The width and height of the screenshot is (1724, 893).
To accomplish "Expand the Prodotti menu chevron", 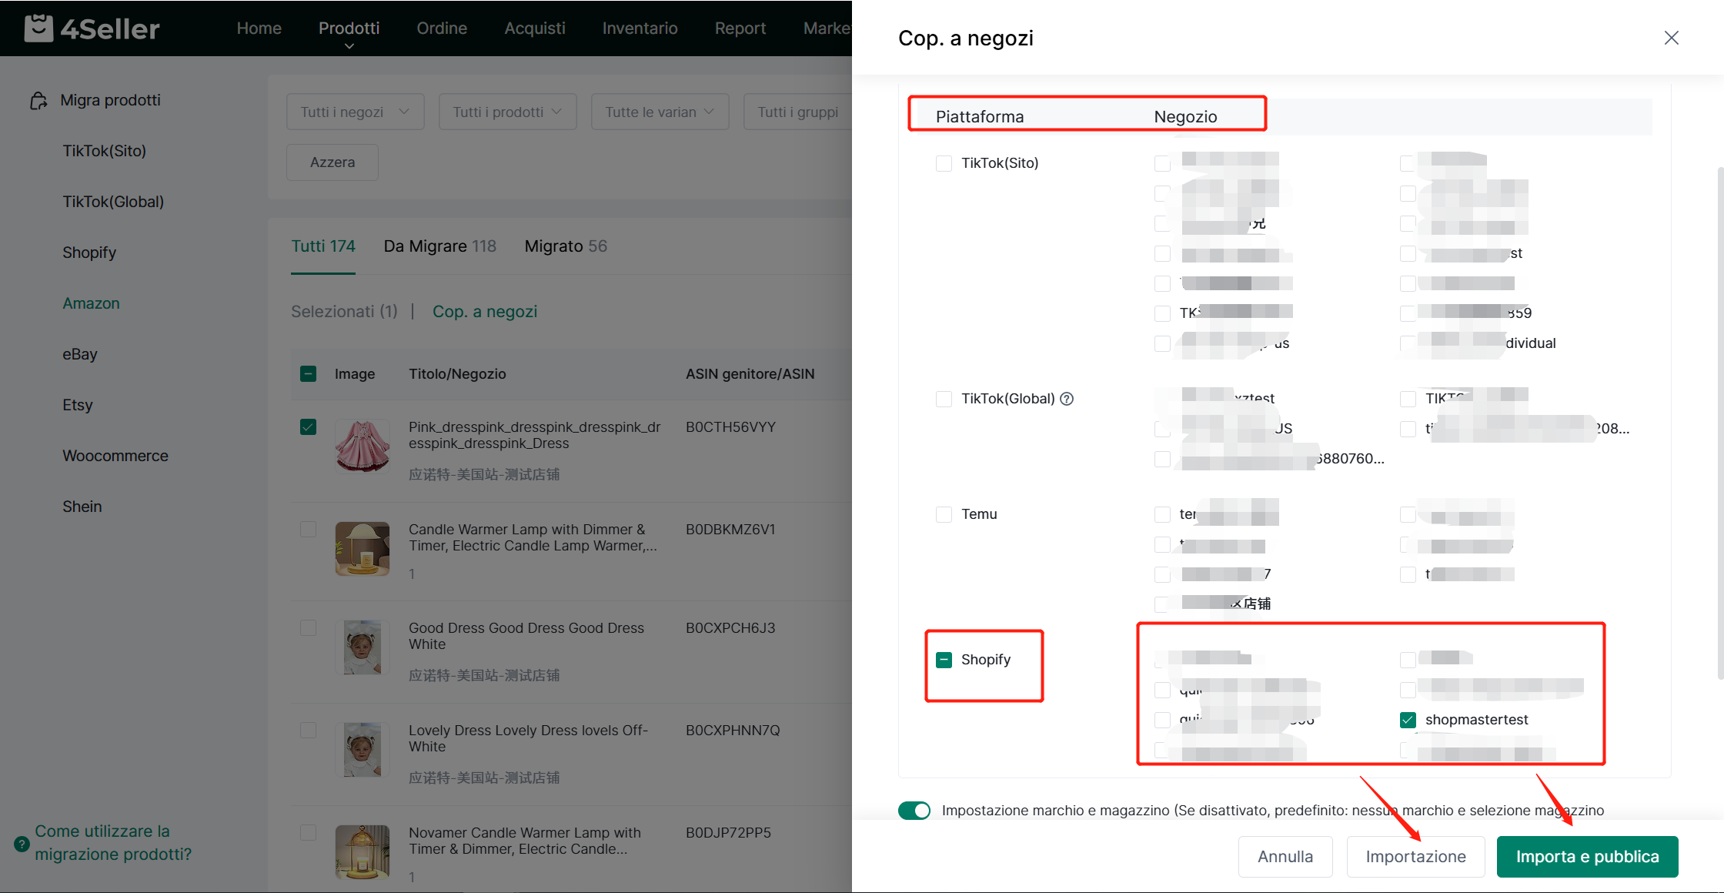I will tap(349, 46).
